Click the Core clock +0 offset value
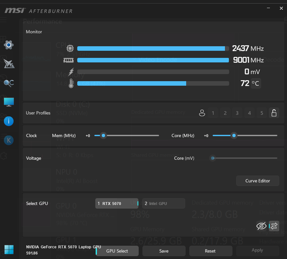This screenshot has height=259, width=287. point(206,136)
